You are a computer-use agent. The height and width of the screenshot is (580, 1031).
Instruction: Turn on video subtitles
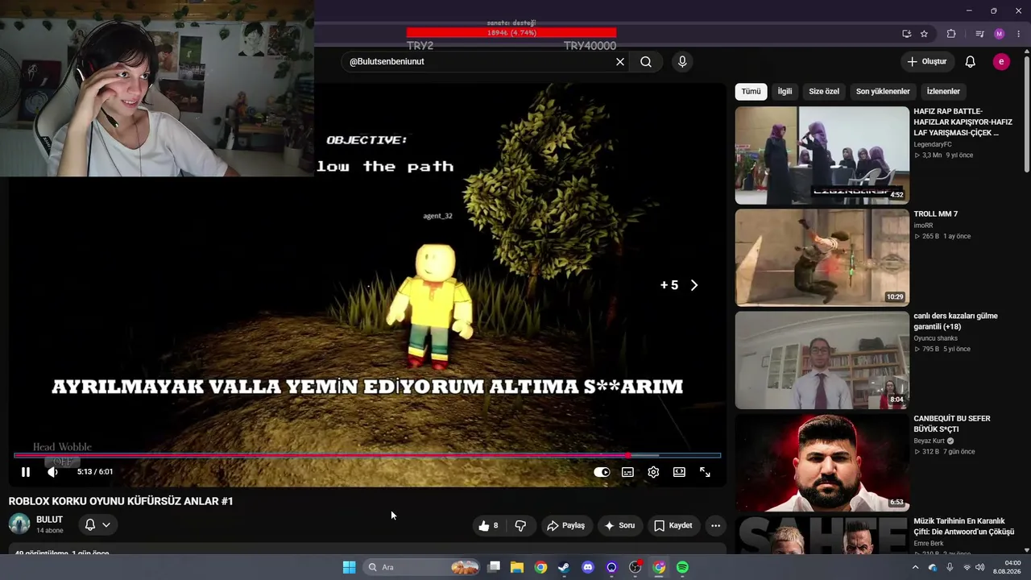tap(627, 472)
